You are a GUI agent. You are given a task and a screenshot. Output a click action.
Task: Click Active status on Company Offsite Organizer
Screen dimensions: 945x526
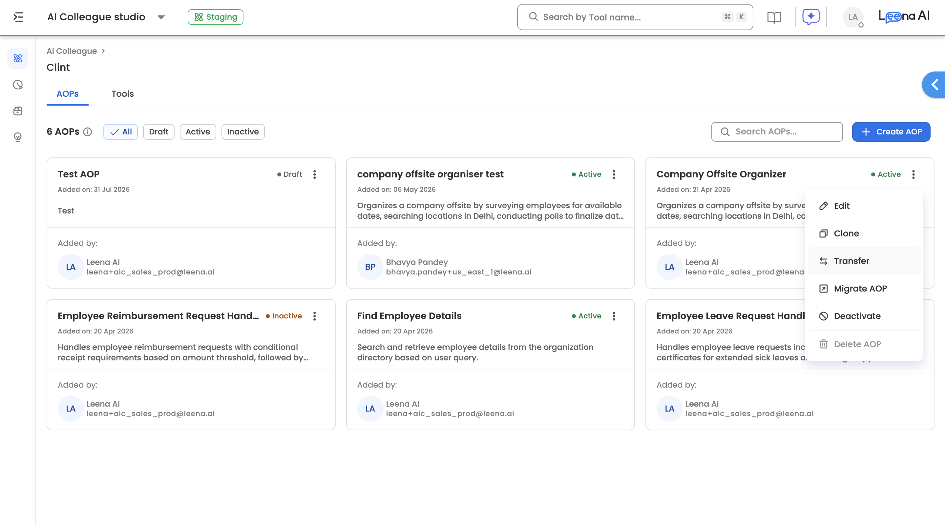(886, 174)
